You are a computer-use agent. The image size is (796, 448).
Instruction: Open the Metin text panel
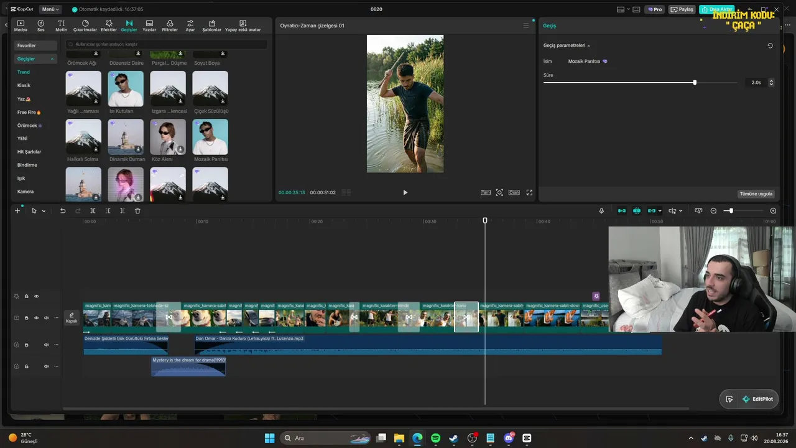pos(61,26)
